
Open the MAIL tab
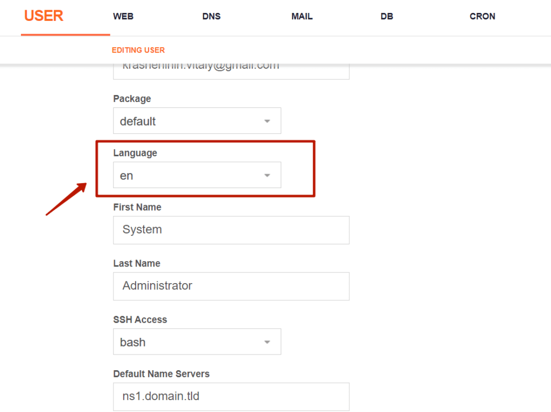[x=302, y=17]
